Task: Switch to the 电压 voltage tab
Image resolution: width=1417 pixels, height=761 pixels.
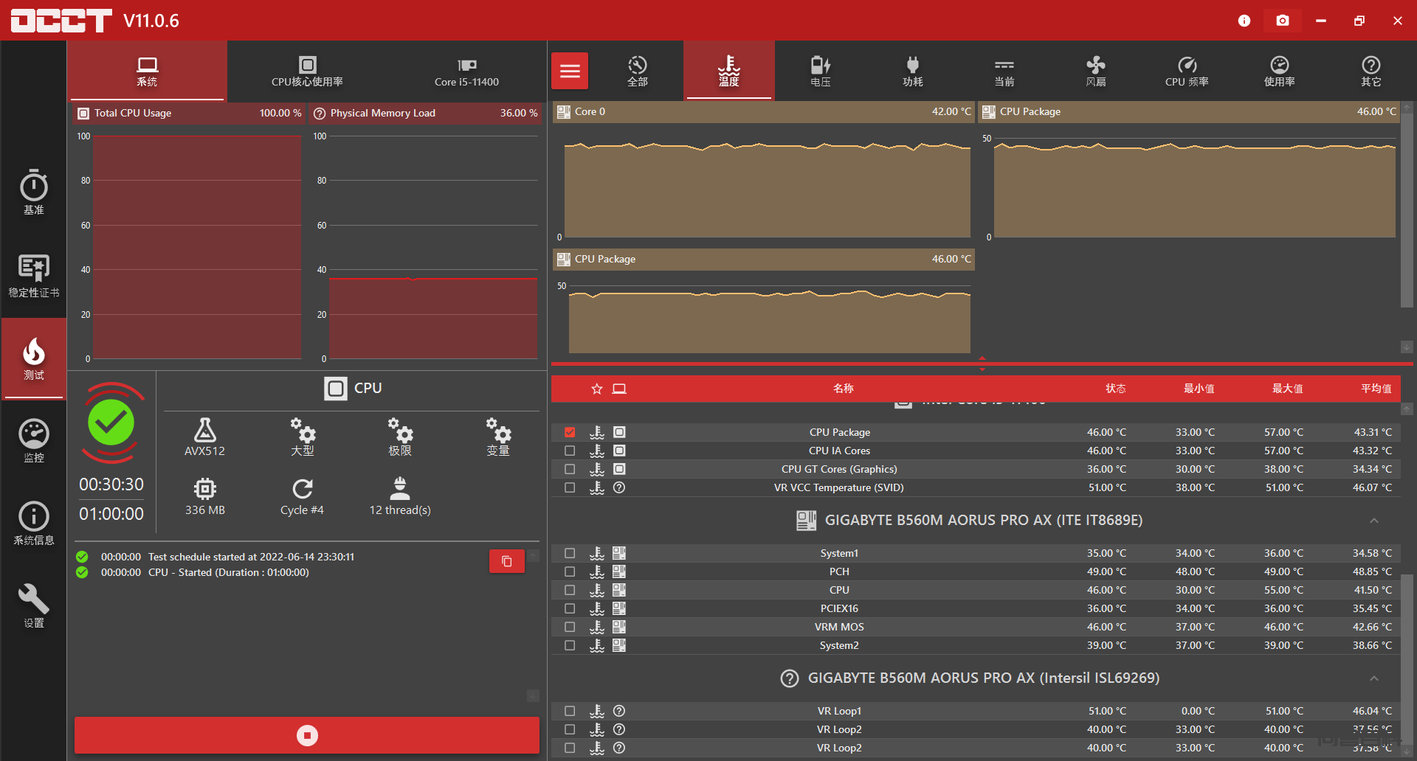Action: point(821,72)
